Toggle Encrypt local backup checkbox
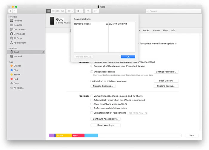Viewport: 209px width, 150px height. [92, 72]
